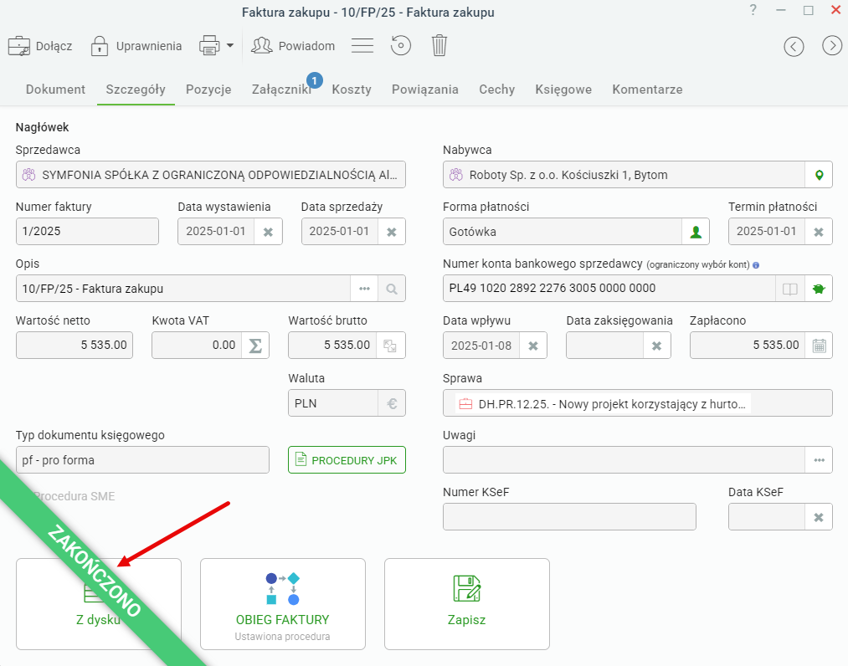Open the Pozycje tab
Screen dimensions: 848x666
tap(208, 90)
